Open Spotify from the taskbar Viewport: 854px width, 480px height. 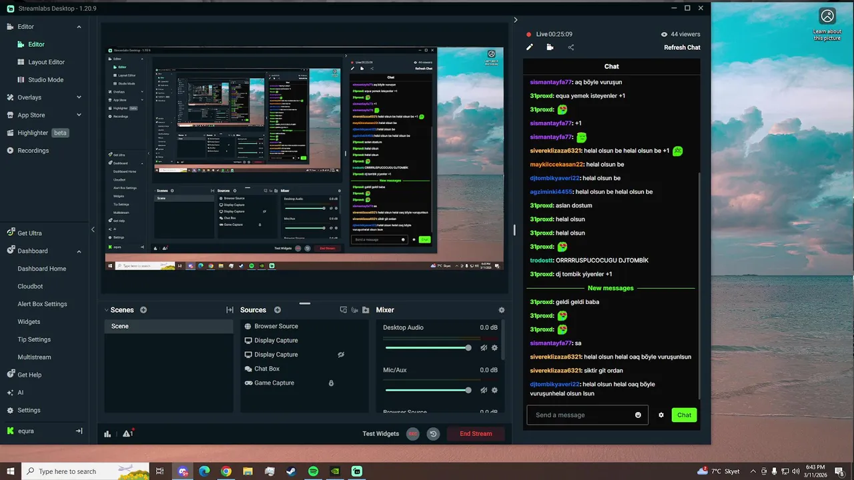314,471
